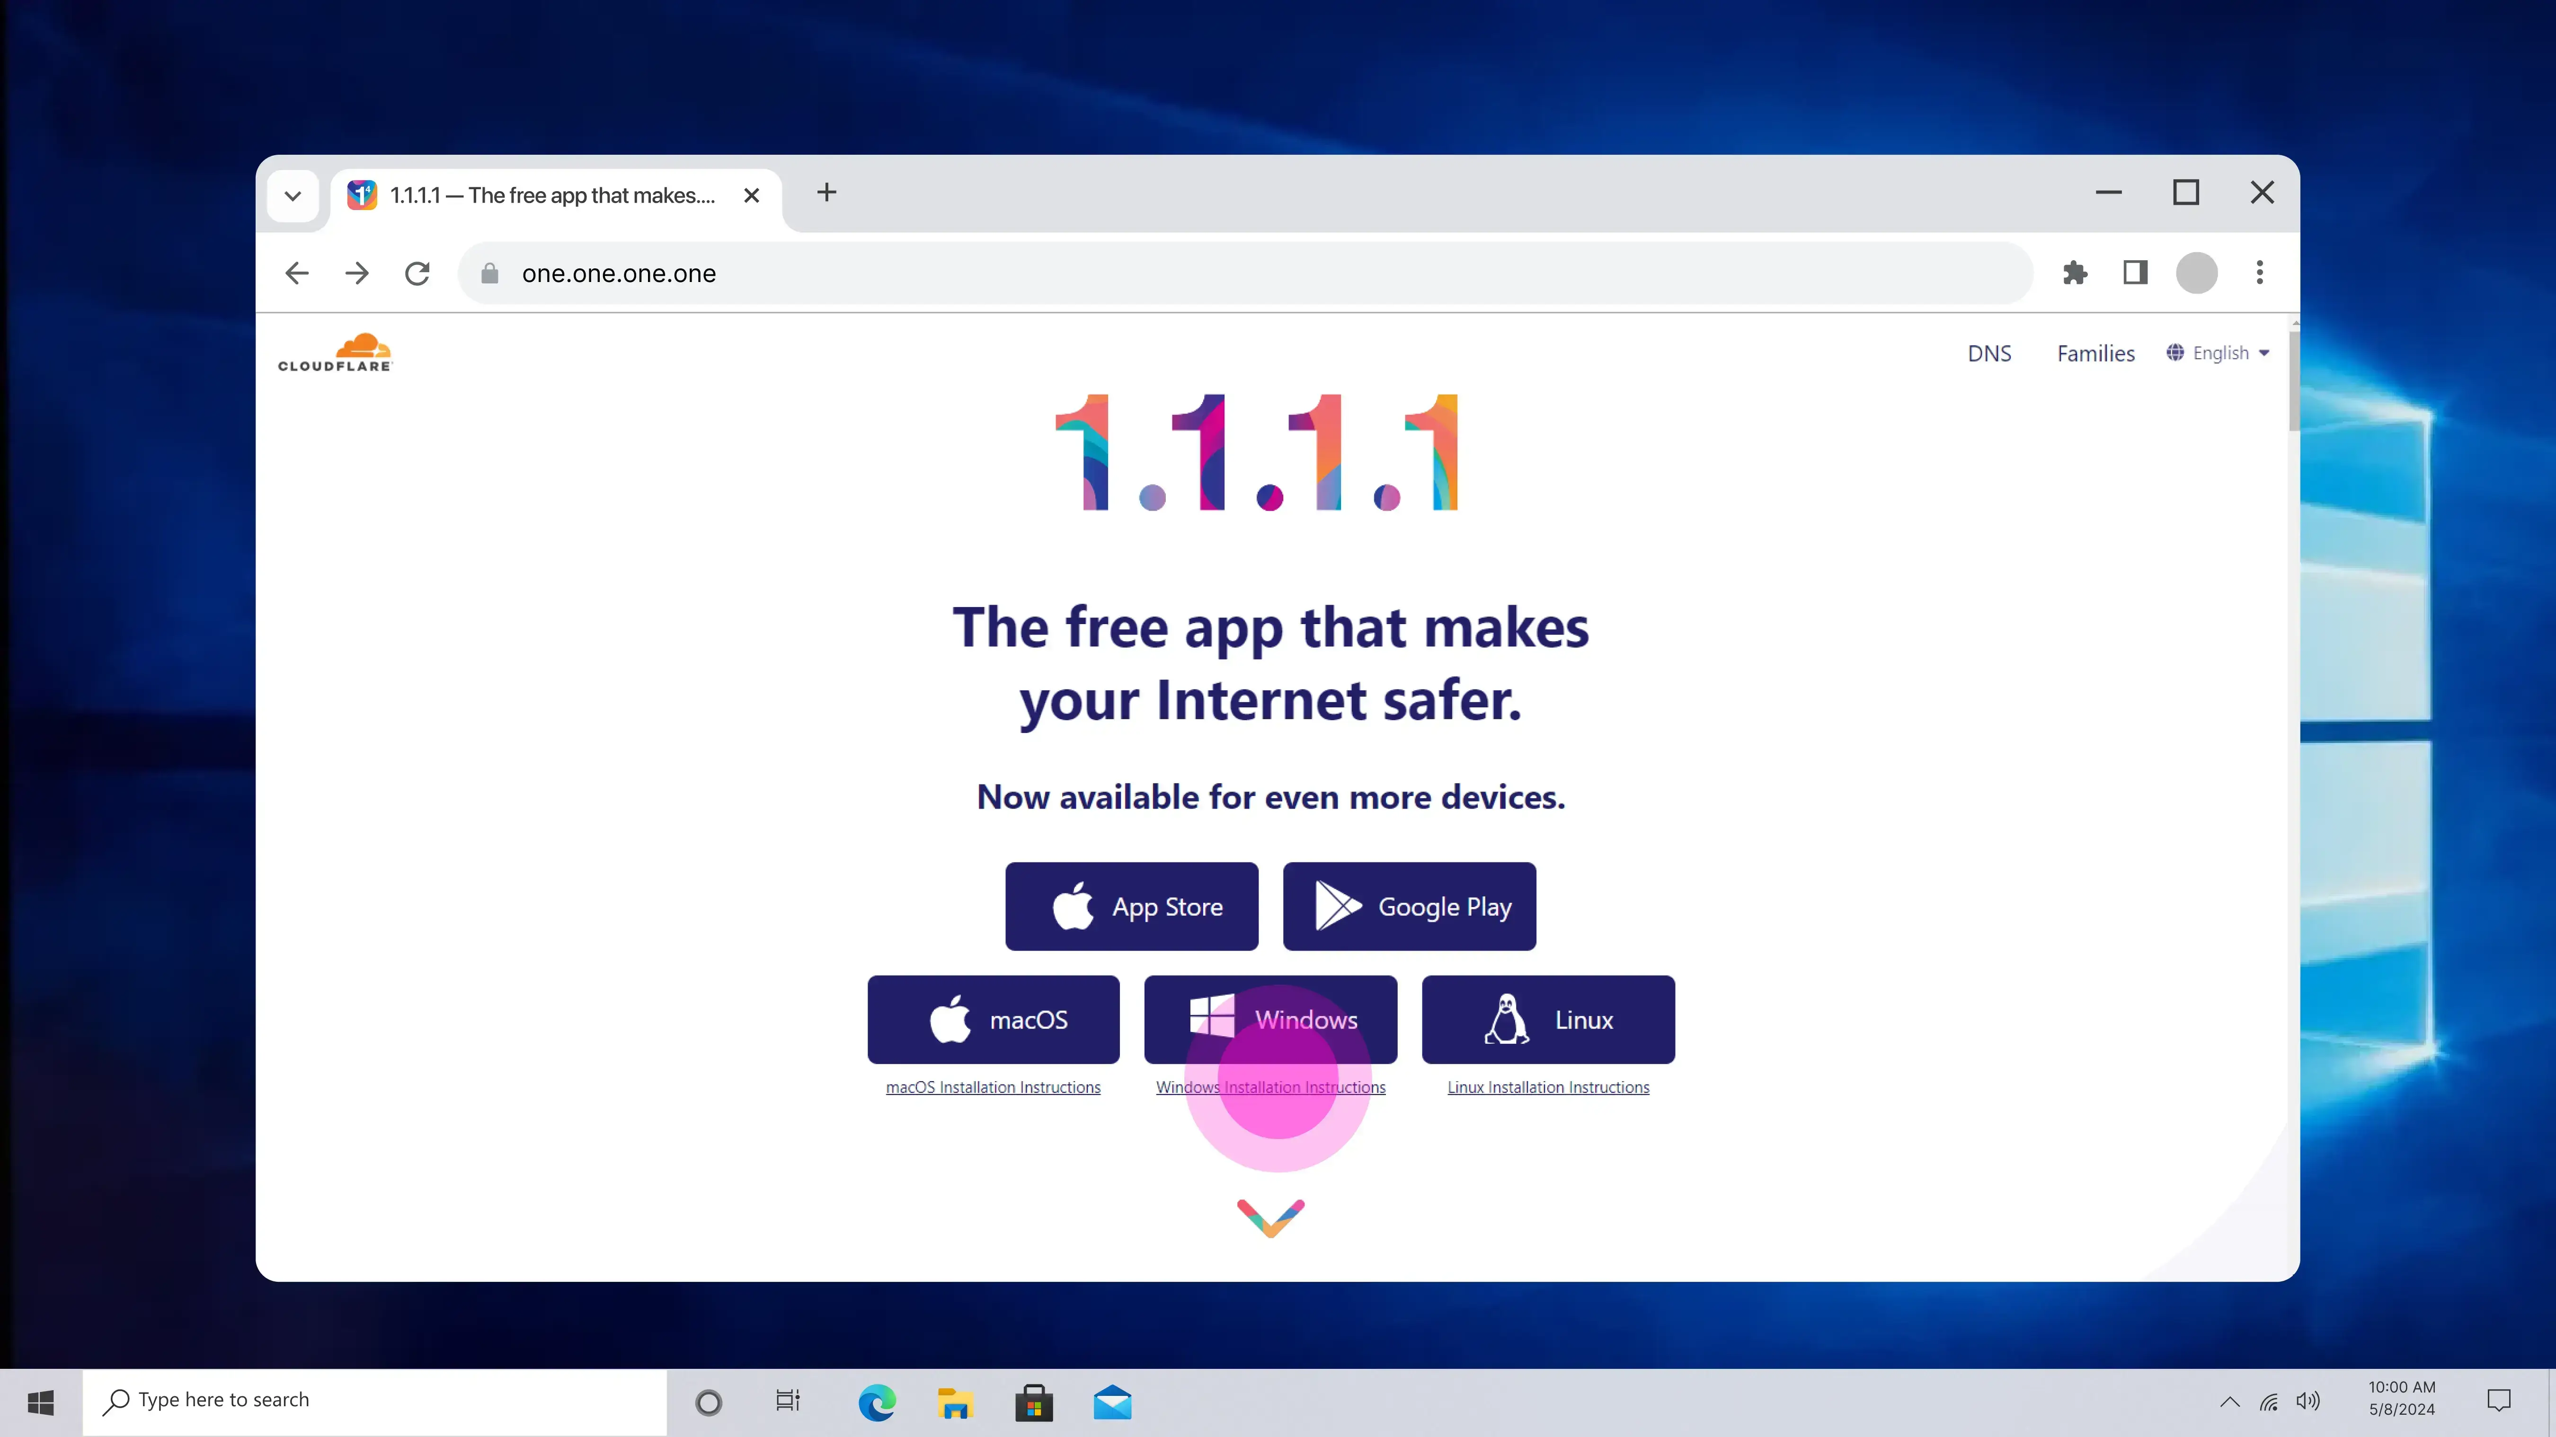Viewport: 2556px width, 1437px height.
Task: Download from the App Store button
Action: tap(1132, 907)
